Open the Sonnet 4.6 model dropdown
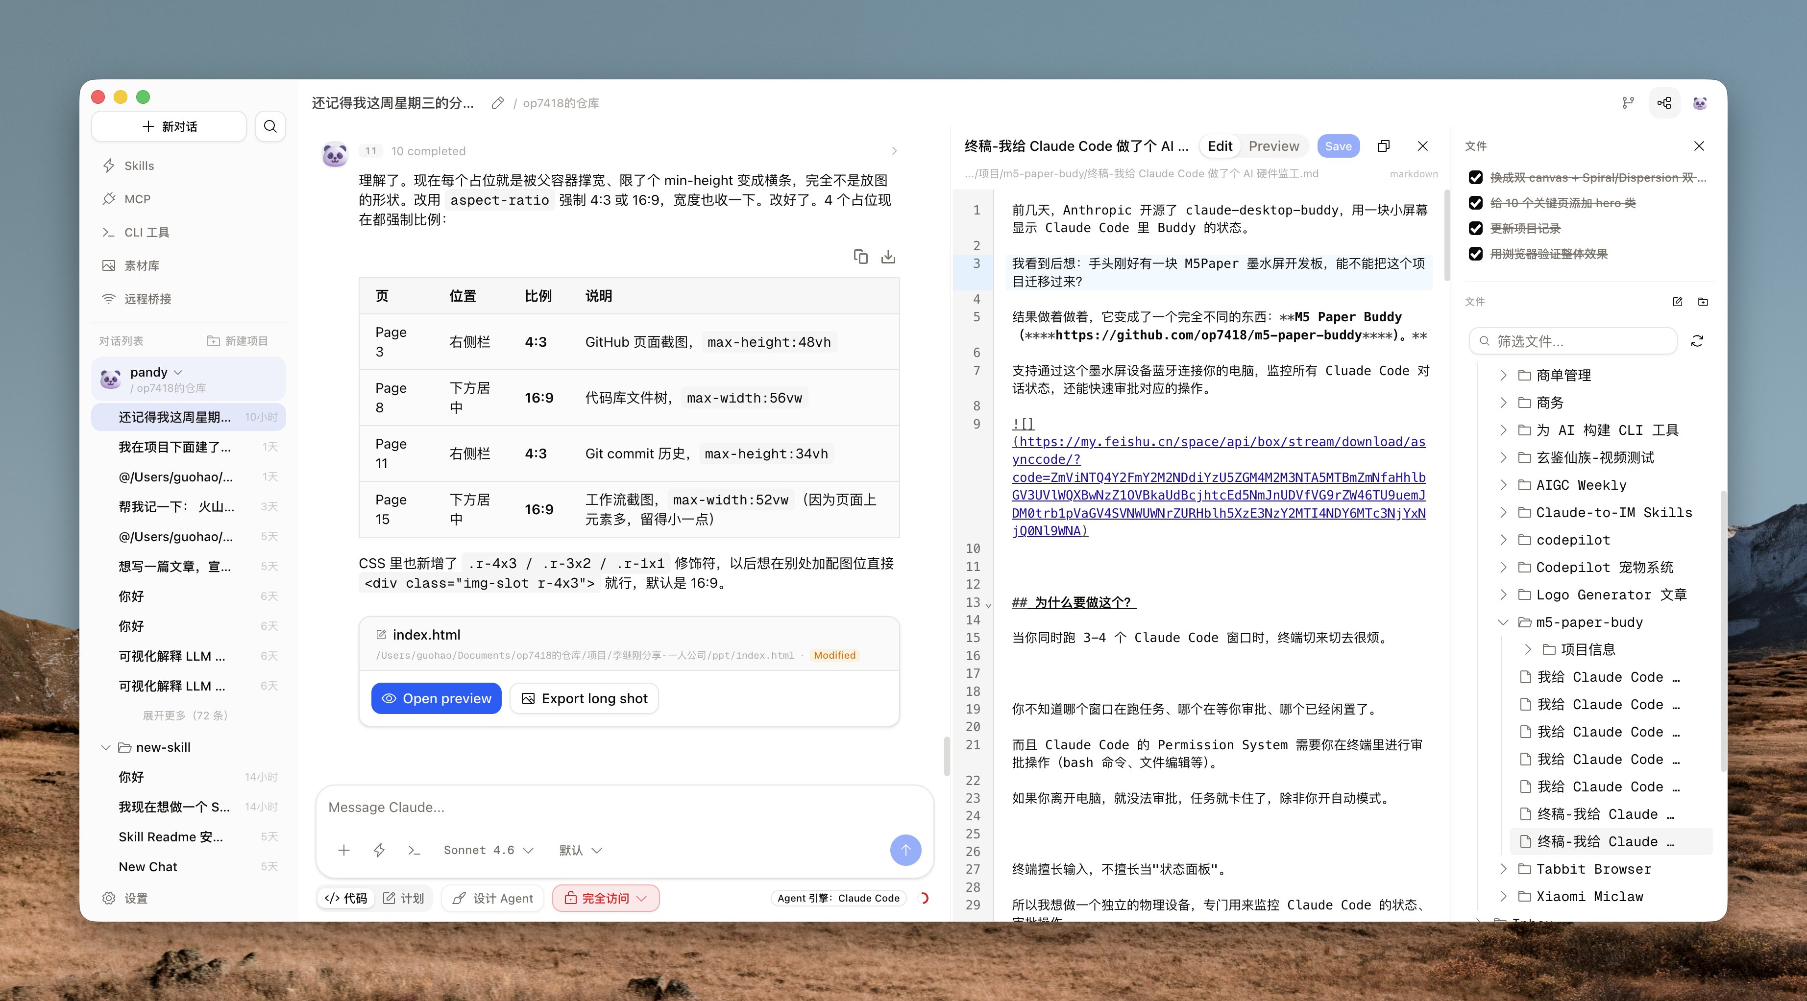 tap(488, 850)
